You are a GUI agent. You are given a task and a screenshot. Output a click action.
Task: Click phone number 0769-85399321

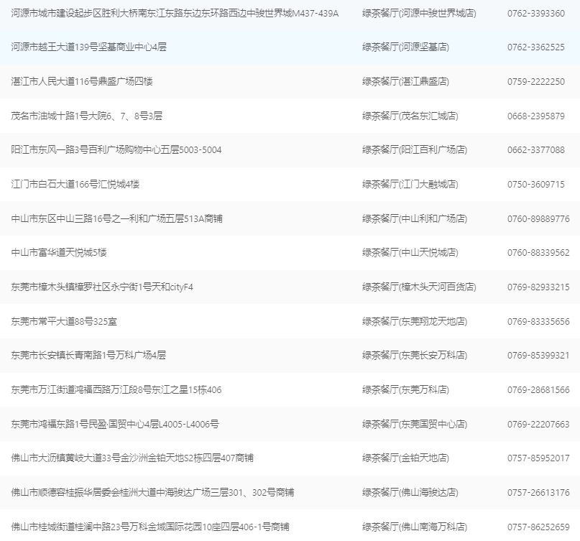pos(538,356)
